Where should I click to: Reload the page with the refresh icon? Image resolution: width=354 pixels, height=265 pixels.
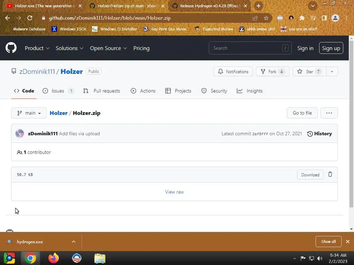tap(30, 18)
